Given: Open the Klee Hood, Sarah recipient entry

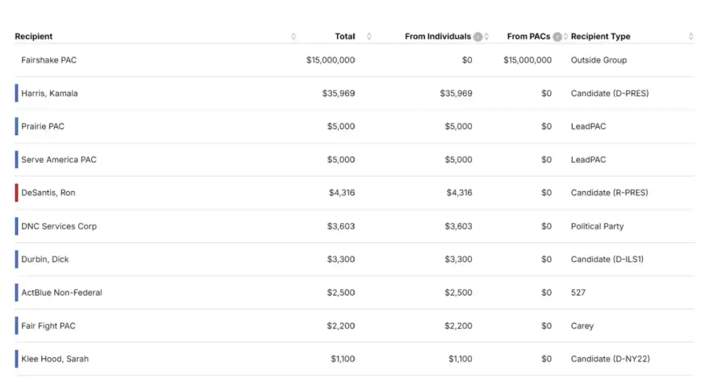Looking at the screenshot, I should tap(55, 359).
